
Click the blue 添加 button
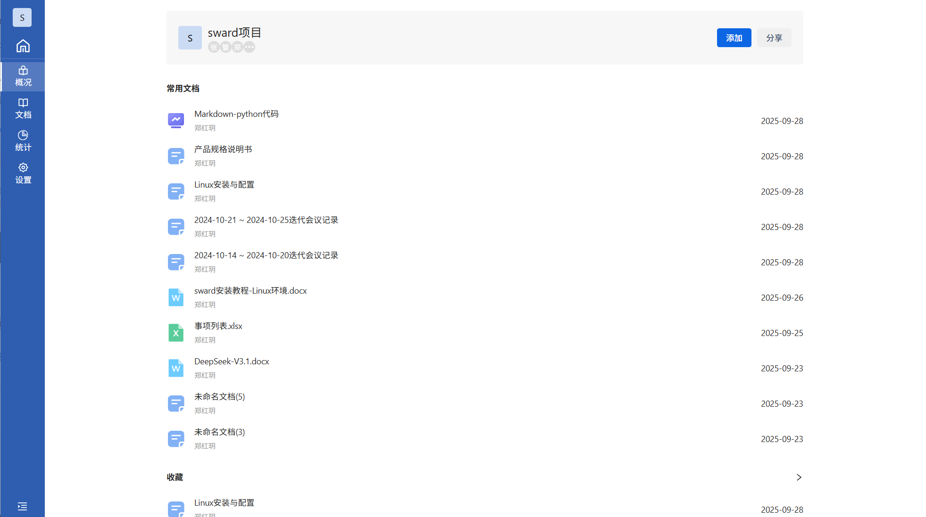[x=734, y=38]
